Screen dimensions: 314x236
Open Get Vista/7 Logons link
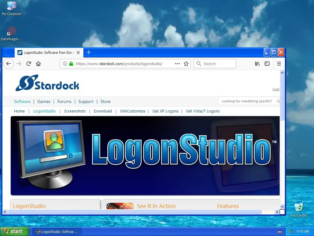(x=203, y=111)
